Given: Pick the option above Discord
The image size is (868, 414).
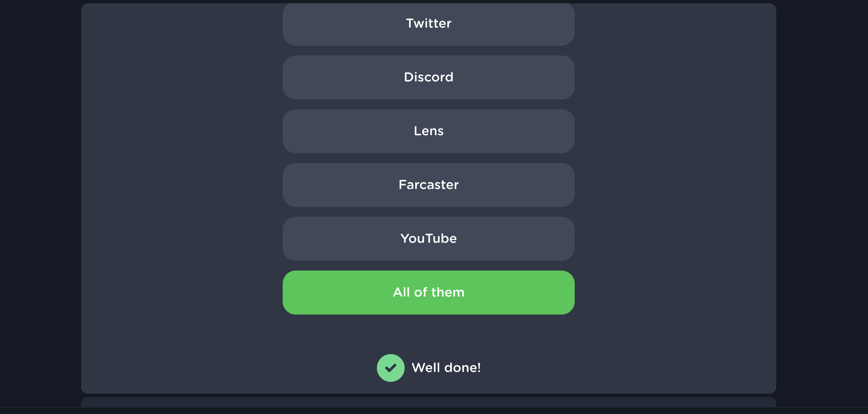Looking at the screenshot, I should click(428, 24).
